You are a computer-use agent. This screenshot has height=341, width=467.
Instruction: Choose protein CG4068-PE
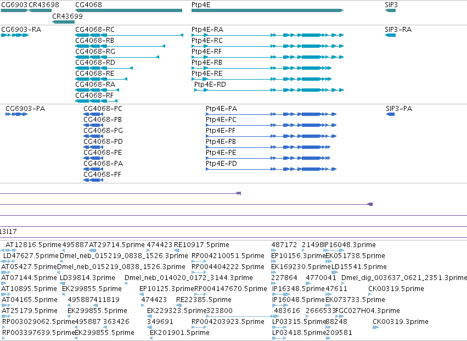[x=103, y=153]
